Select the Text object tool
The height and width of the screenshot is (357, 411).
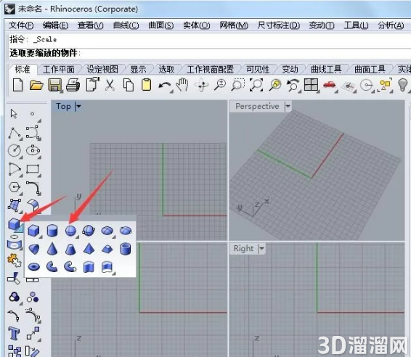coord(14,334)
